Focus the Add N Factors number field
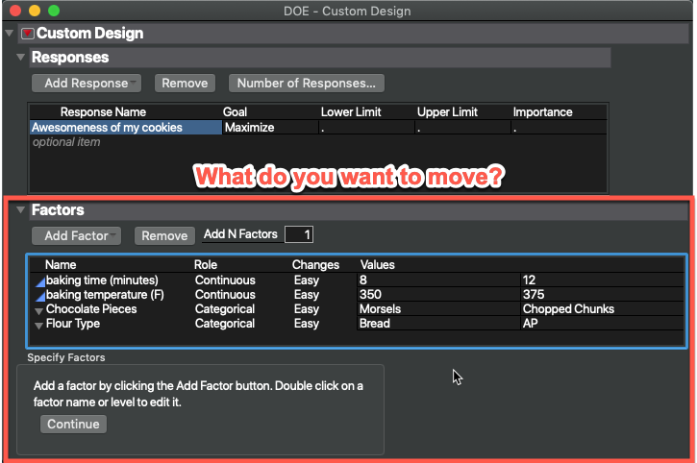The width and height of the screenshot is (697, 463). (299, 234)
